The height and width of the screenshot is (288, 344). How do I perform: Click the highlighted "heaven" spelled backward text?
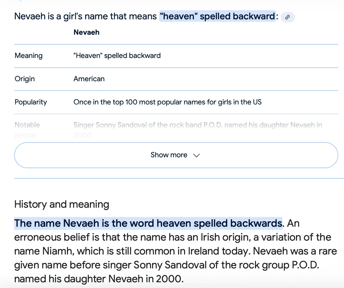pos(217,16)
